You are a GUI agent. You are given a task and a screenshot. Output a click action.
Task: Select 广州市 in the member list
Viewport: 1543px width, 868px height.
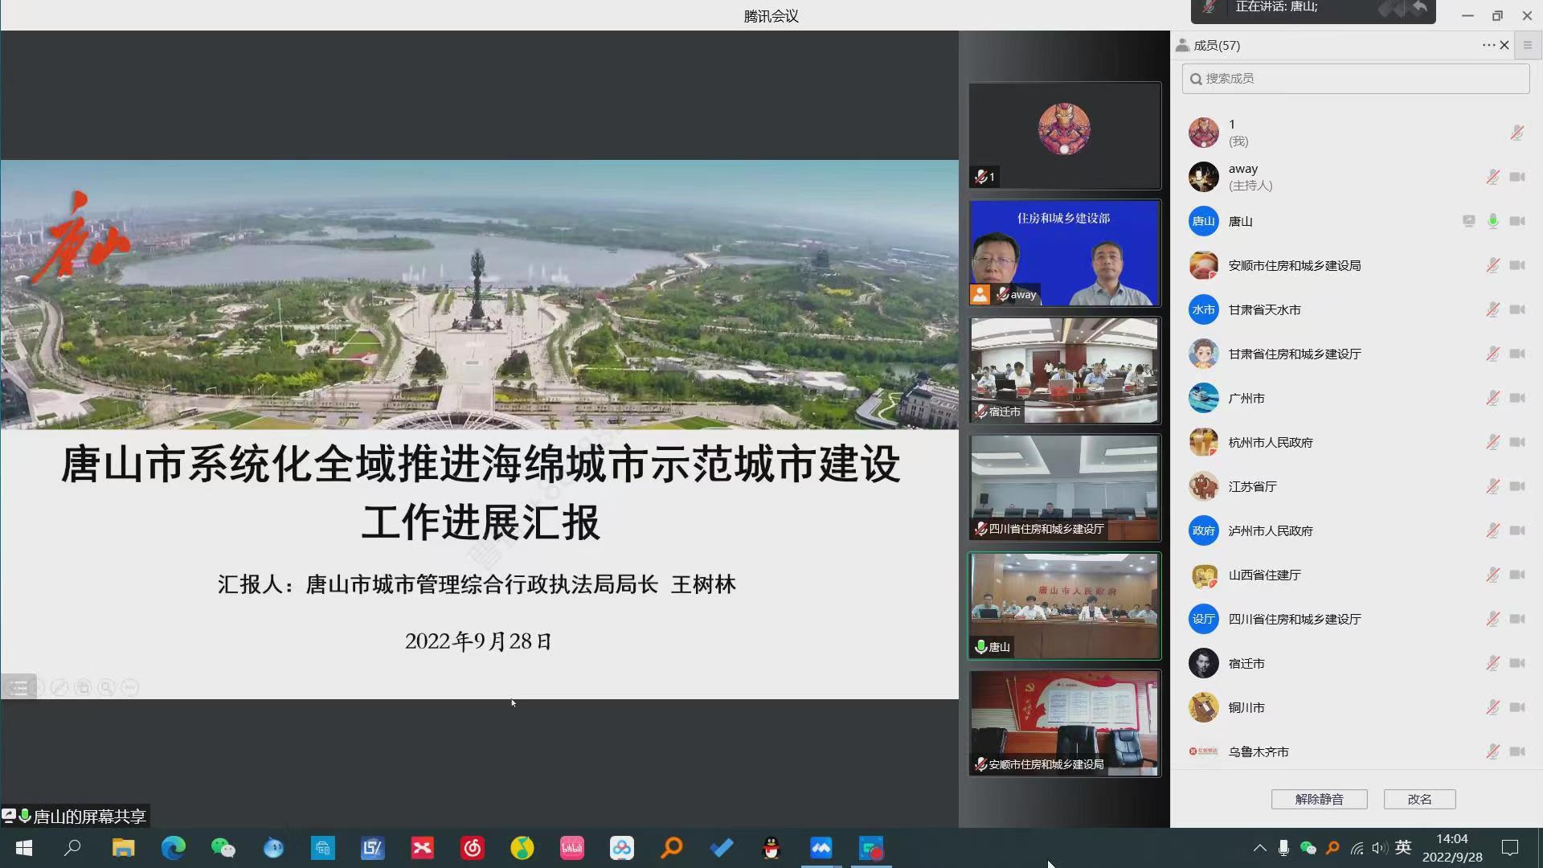[x=1356, y=398]
